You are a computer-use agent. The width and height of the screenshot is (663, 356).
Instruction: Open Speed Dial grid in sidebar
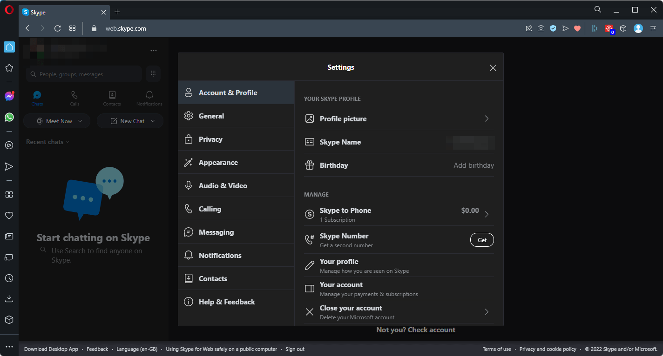(9, 194)
